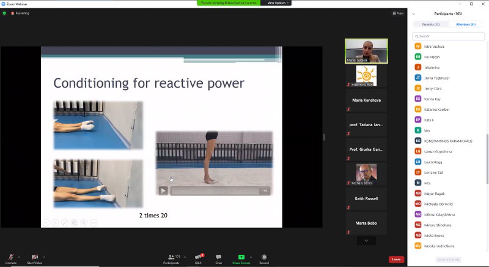Leave the webinar
The width and height of the screenshot is (489, 267).
point(396,259)
